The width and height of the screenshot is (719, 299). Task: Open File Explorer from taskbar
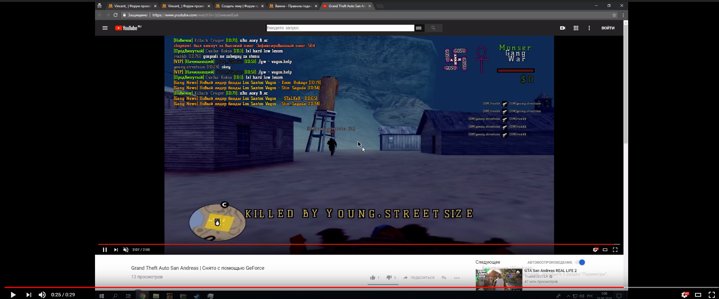click(156, 296)
